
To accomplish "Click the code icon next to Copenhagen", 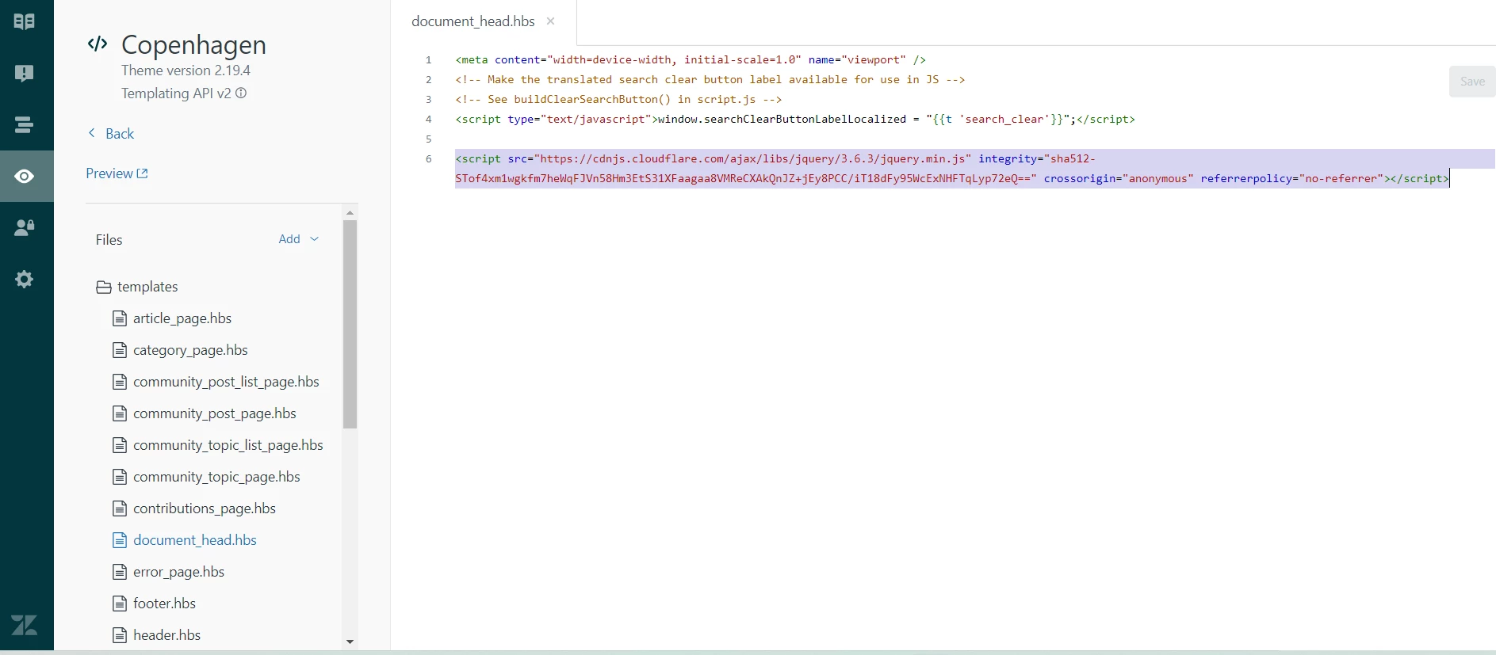I will (x=98, y=44).
